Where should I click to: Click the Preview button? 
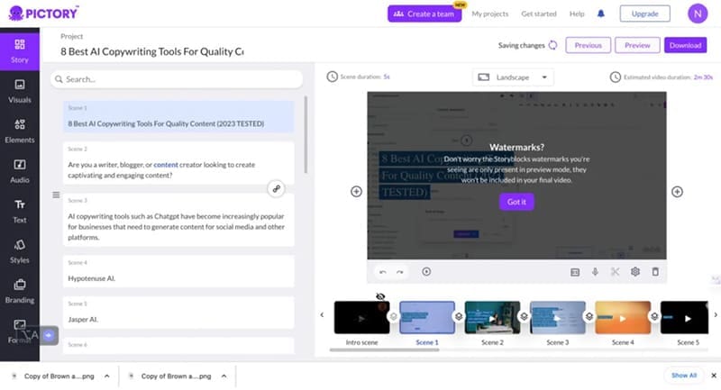[x=637, y=45]
